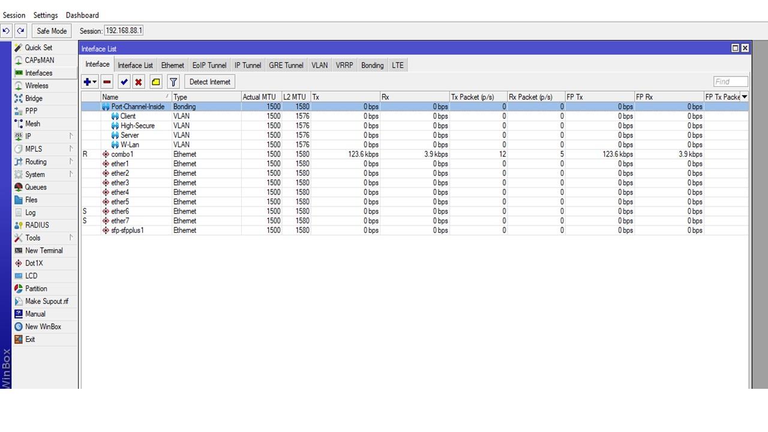Expand the MPLS submenu
This screenshot has height=432, width=768.
pos(45,149)
